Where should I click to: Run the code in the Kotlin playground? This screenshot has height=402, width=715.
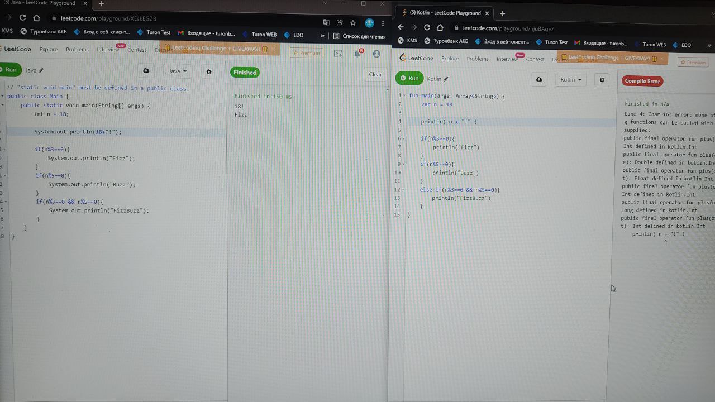pos(409,78)
